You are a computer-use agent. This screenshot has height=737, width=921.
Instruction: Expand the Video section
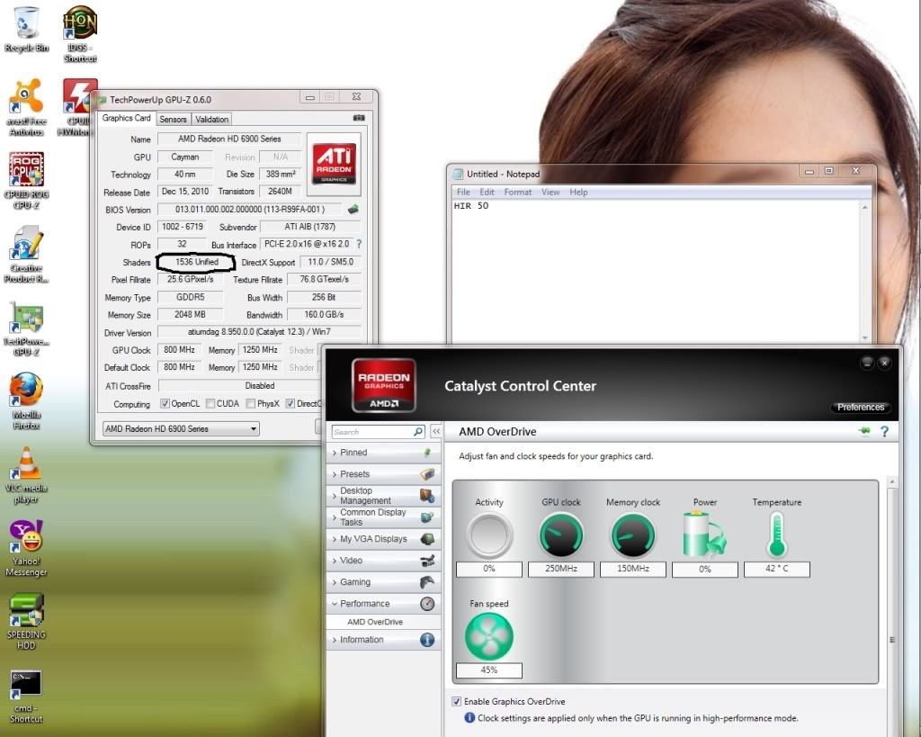coord(383,561)
